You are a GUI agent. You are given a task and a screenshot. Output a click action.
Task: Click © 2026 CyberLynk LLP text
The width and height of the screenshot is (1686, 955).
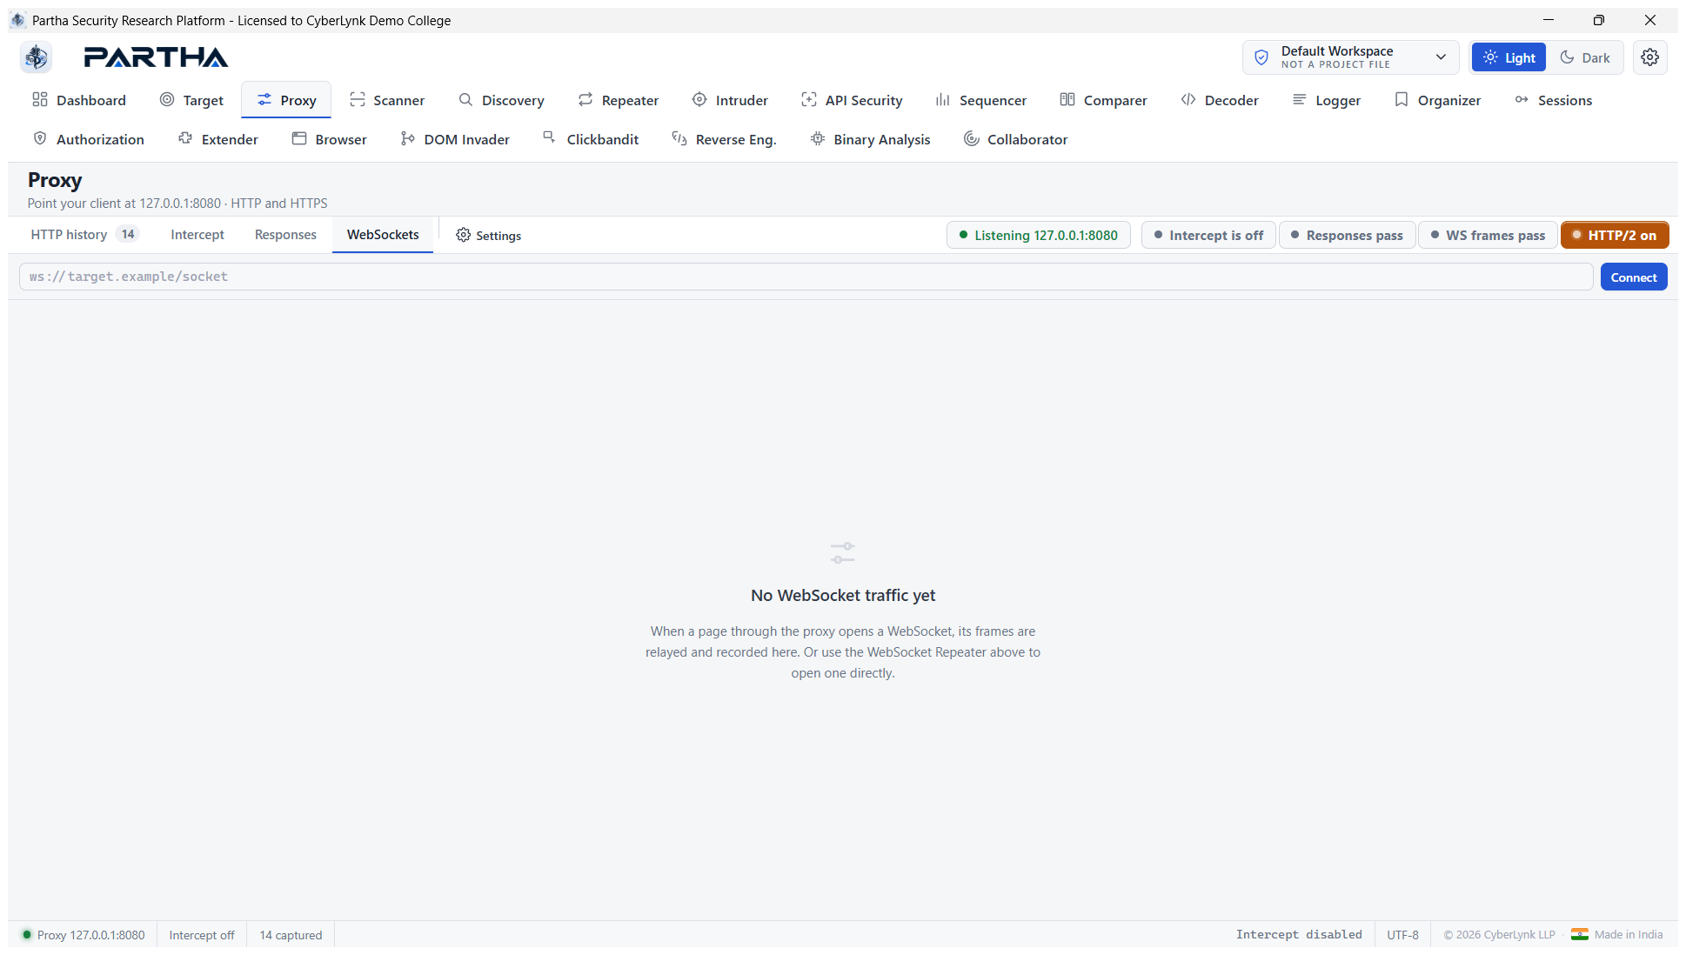pyautogui.click(x=1500, y=935)
